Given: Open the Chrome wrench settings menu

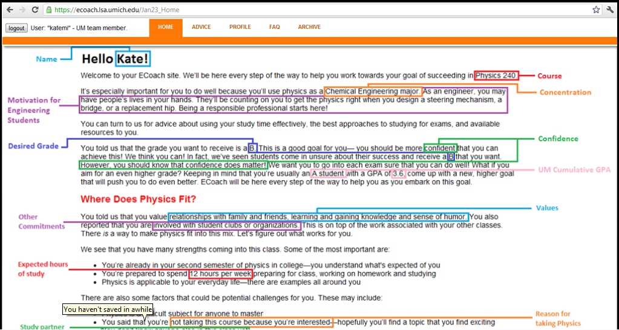Looking at the screenshot, I should tap(610, 10).
